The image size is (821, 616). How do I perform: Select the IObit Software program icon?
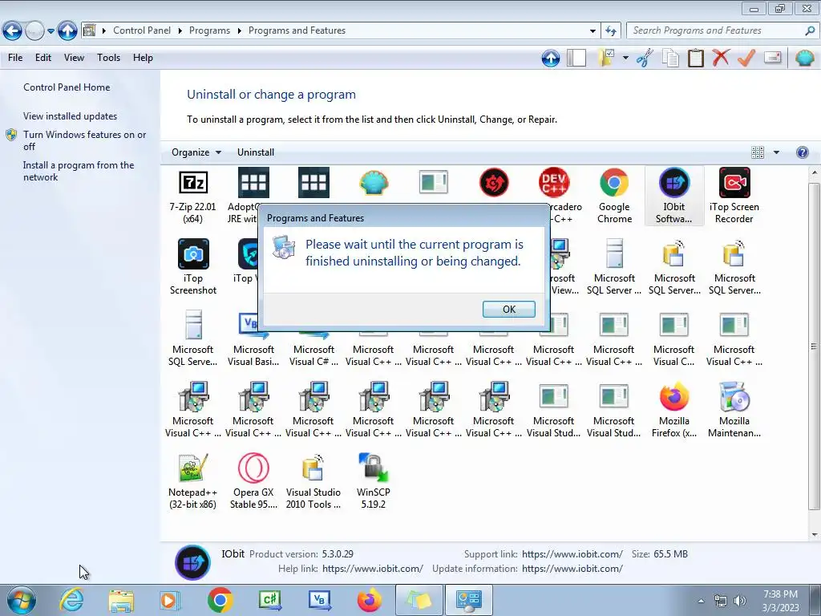(x=673, y=196)
